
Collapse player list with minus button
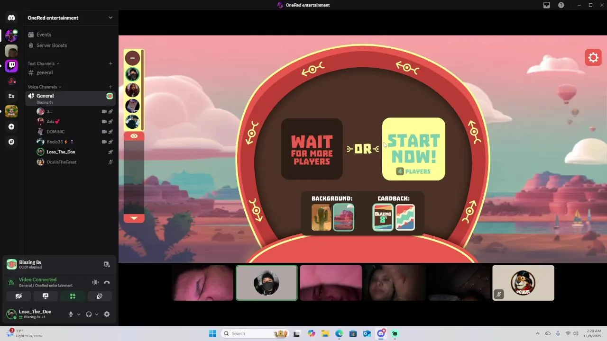click(x=132, y=58)
